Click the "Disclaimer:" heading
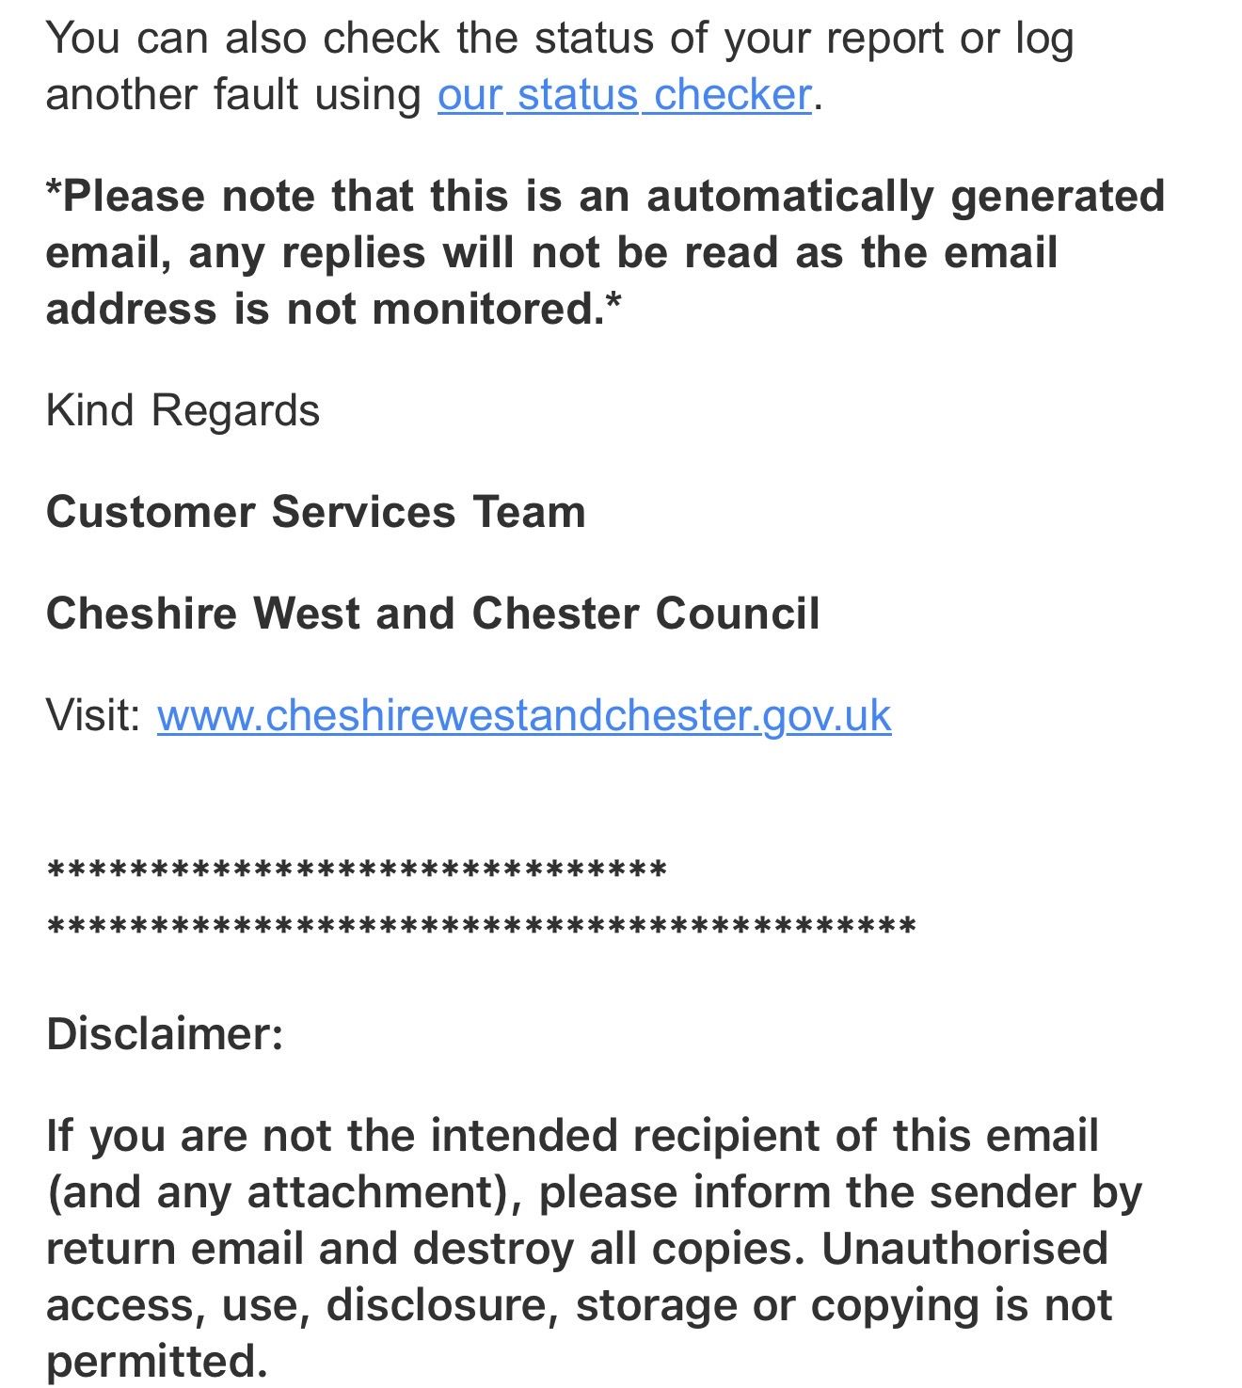1242x1388 pixels. pyautogui.click(x=165, y=1034)
